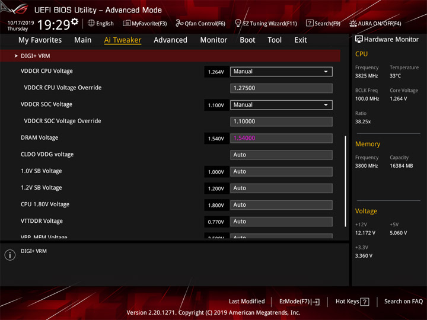Open the Tool tab
Viewport: 427px width, 320px height.
[x=275, y=40]
